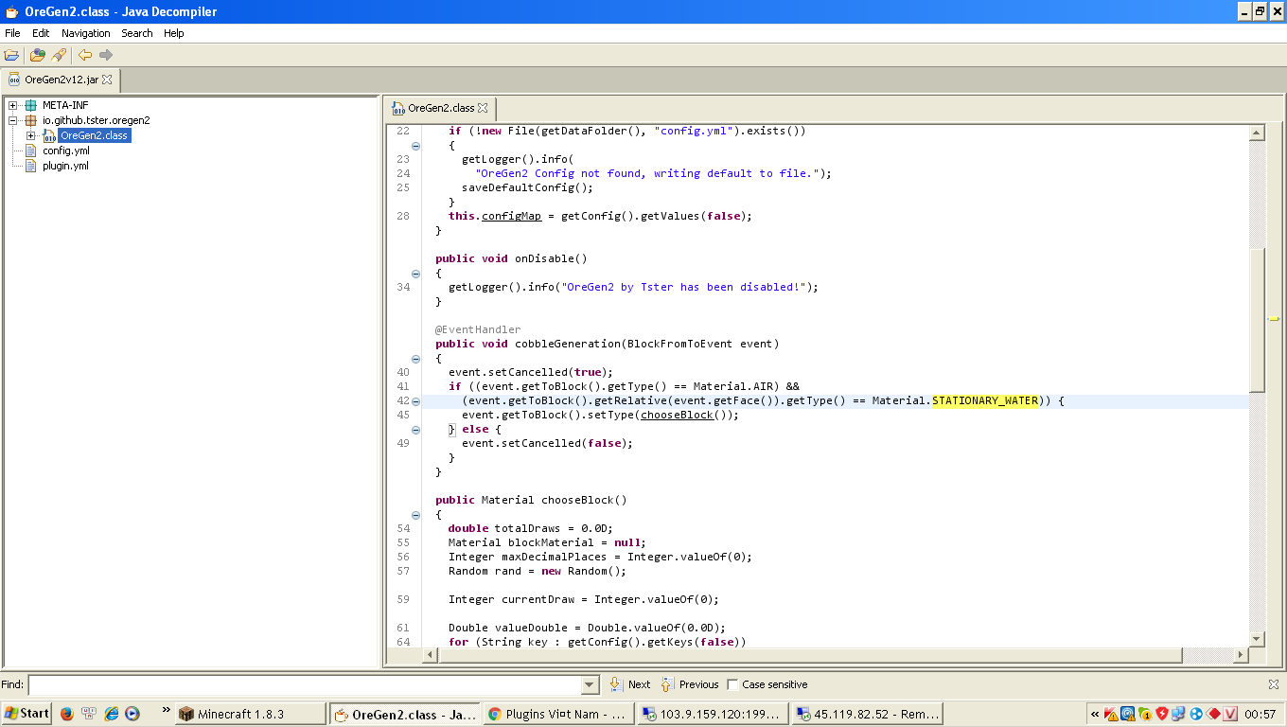This screenshot has width=1287, height=727.
Task: Collapse the io.github.tster.oregen2 package node
Action: pyautogui.click(x=13, y=120)
